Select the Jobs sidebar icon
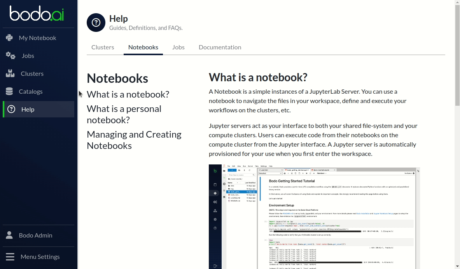Viewport: 460px width, 269px height. click(10, 56)
